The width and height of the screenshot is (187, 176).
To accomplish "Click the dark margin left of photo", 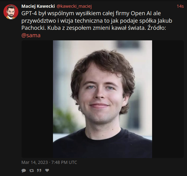I will tap(37, 99).
